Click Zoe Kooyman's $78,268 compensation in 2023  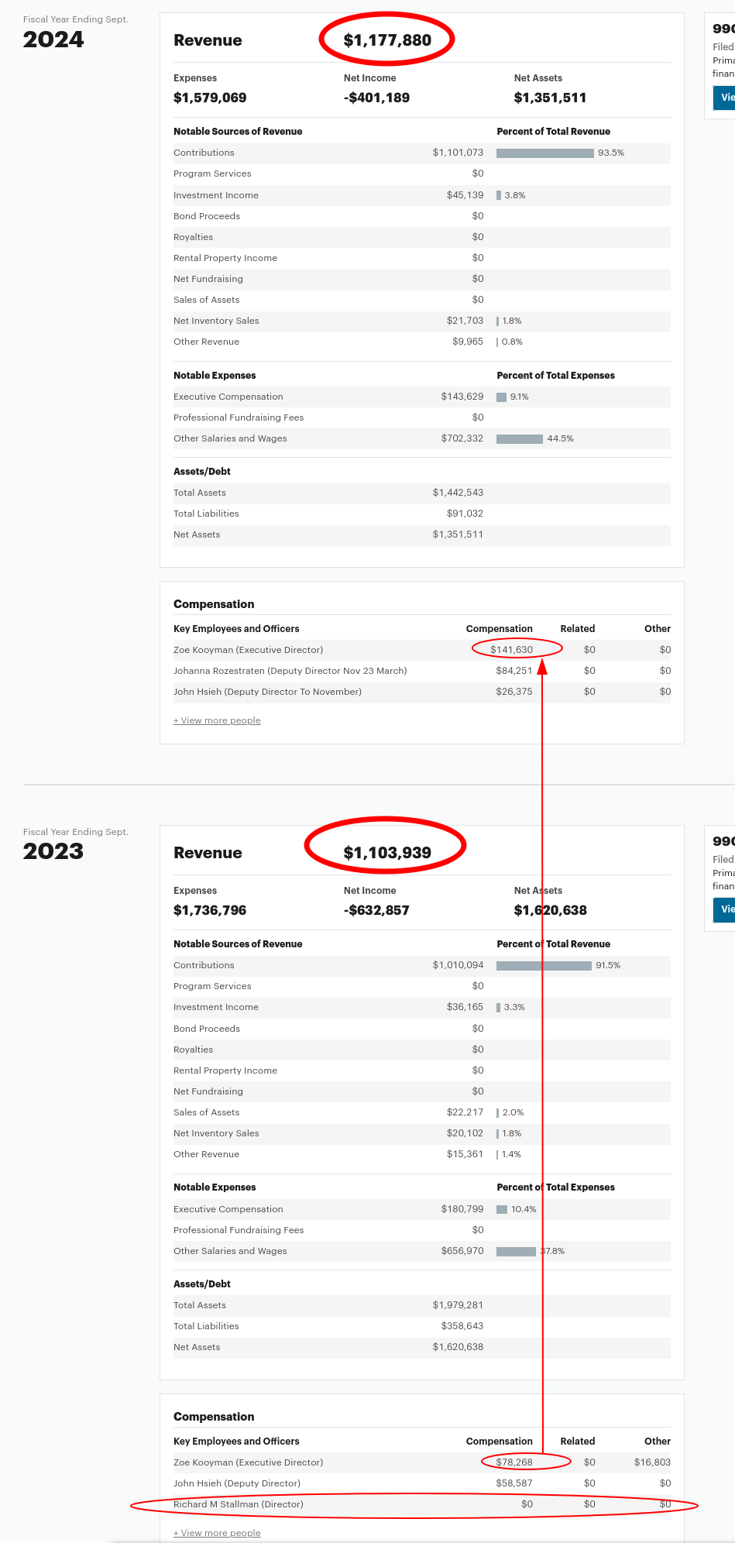(514, 1462)
